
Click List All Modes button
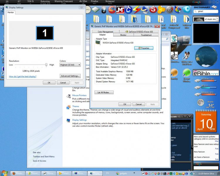104,92
